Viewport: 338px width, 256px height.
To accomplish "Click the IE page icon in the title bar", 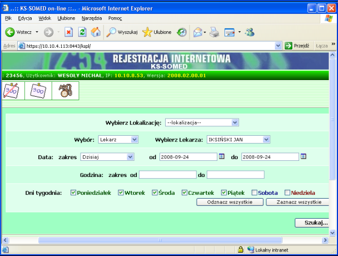I will [x=6, y=8].
